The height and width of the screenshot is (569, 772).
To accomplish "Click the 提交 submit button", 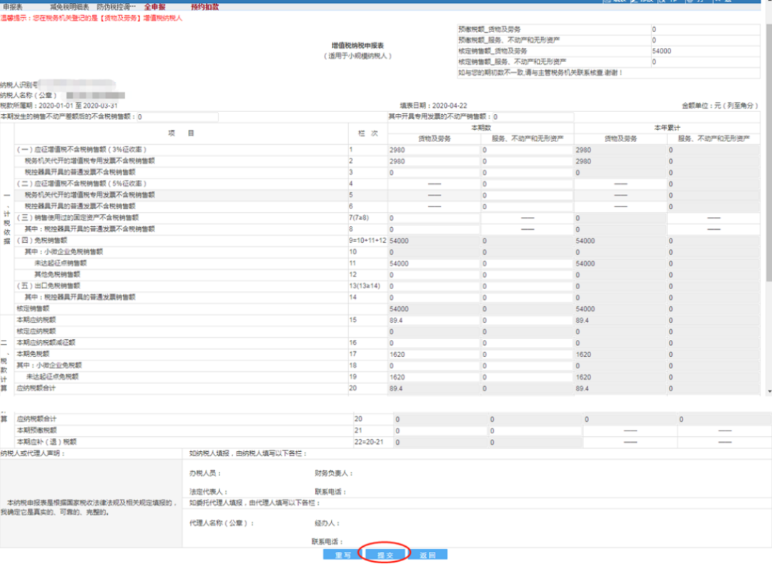I will 385,555.
